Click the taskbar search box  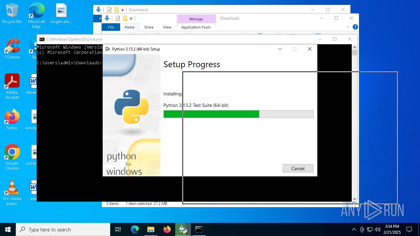63,229
